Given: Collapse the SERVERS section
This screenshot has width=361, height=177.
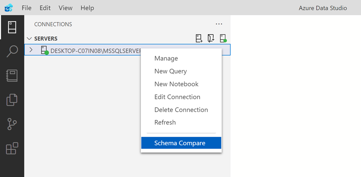Looking at the screenshot, I should pos(30,39).
